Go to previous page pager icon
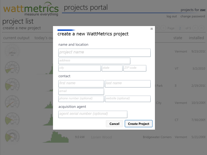 tap(163, 28)
